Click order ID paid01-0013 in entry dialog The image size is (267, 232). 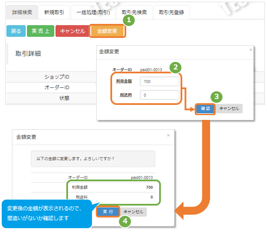click(151, 70)
